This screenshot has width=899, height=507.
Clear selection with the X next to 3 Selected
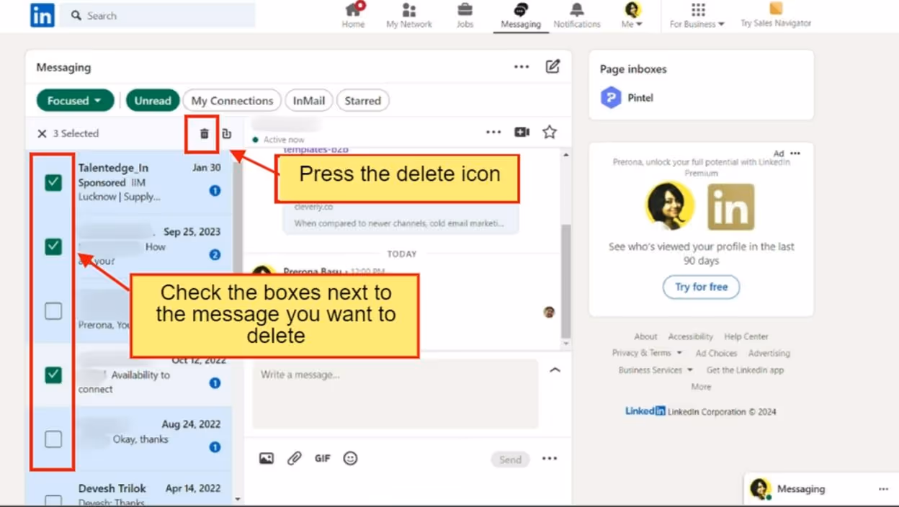(x=42, y=133)
